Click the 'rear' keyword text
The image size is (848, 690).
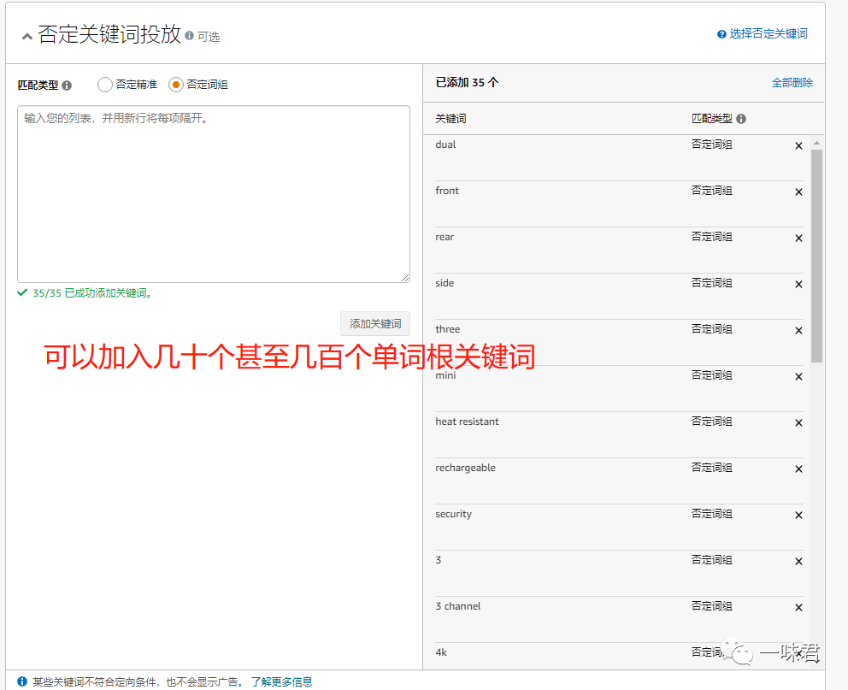pyautogui.click(x=445, y=238)
